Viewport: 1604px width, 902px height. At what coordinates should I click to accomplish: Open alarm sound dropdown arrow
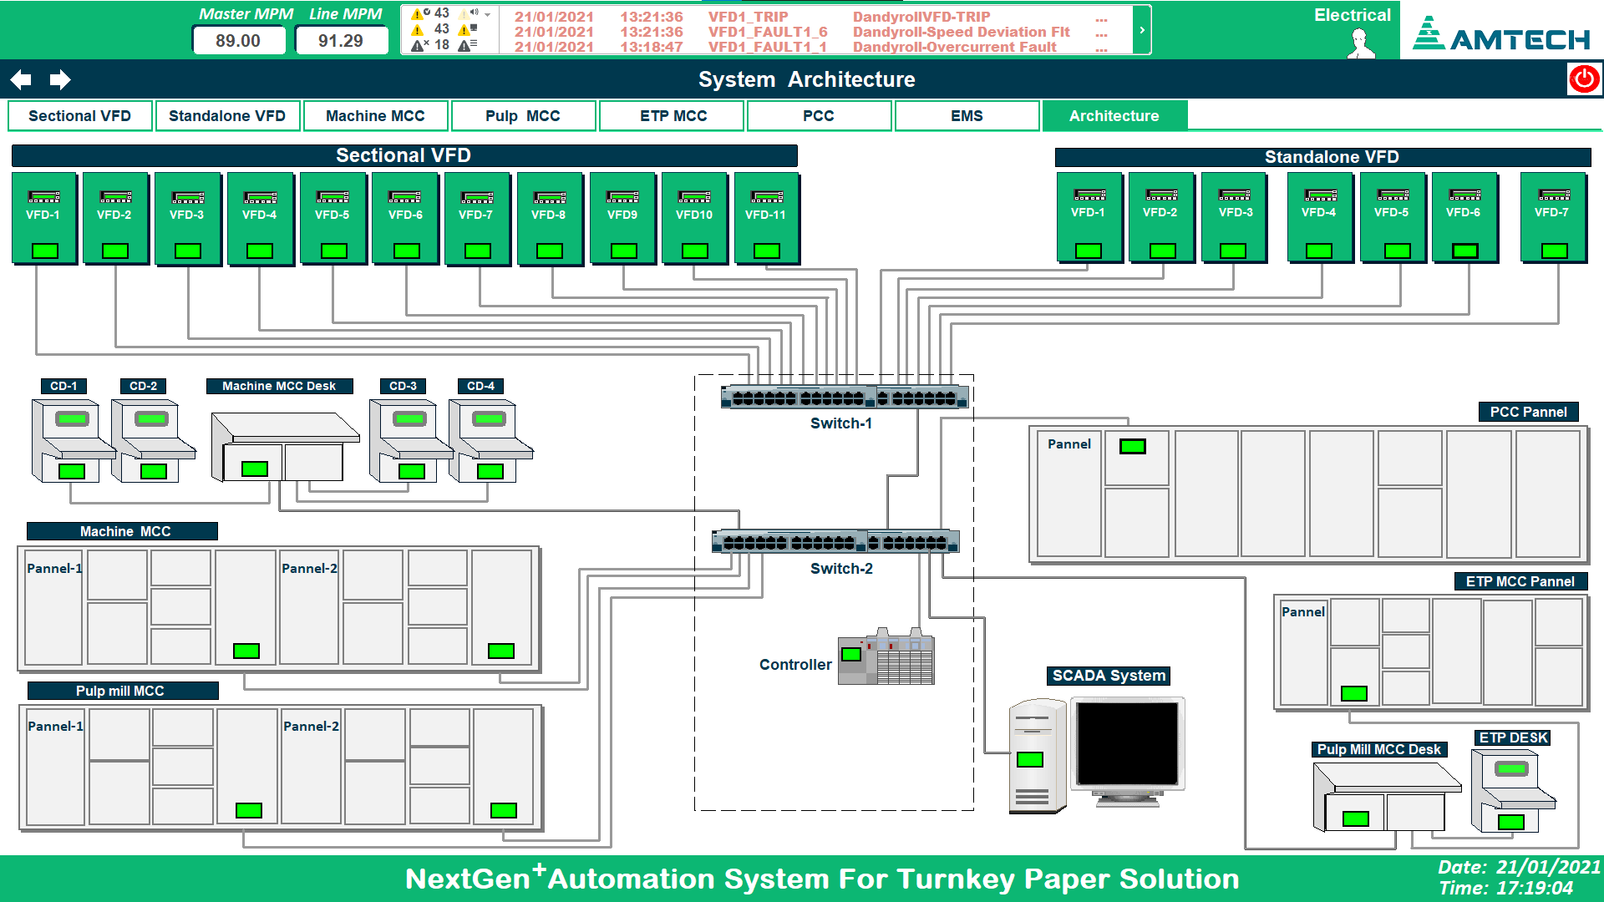tap(488, 14)
